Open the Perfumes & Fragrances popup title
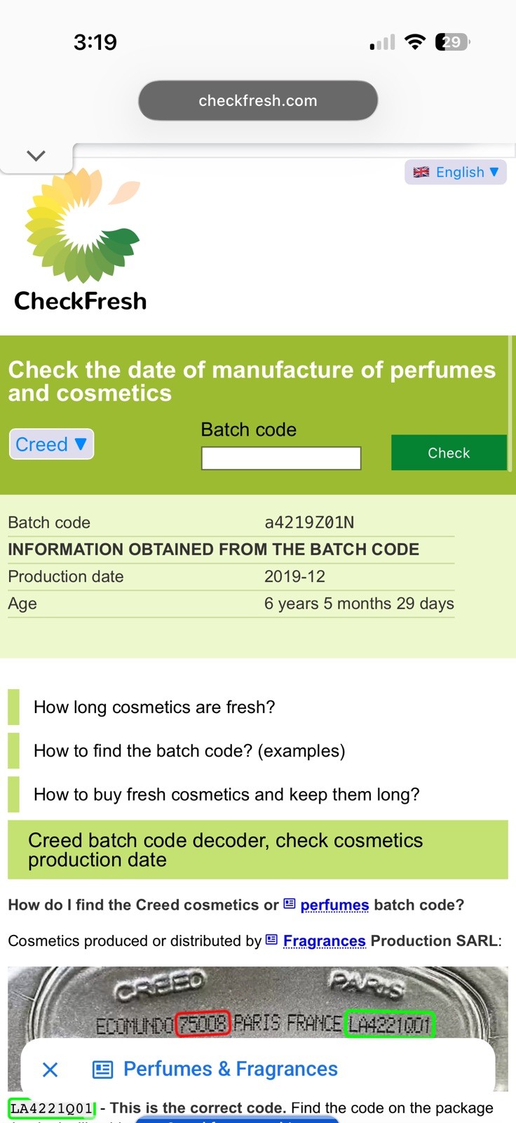This screenshot has height=1123, width=516. point(231,1069)
